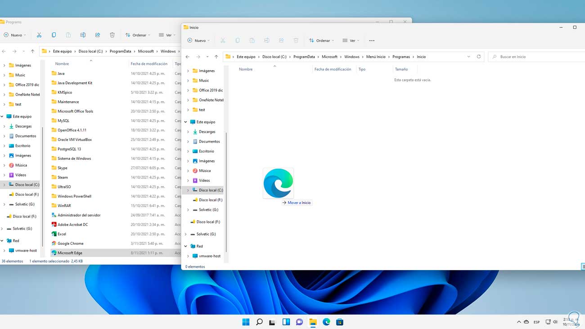
Task: Click the Share icon in Programs window toolbar
Action: point(98,35)
